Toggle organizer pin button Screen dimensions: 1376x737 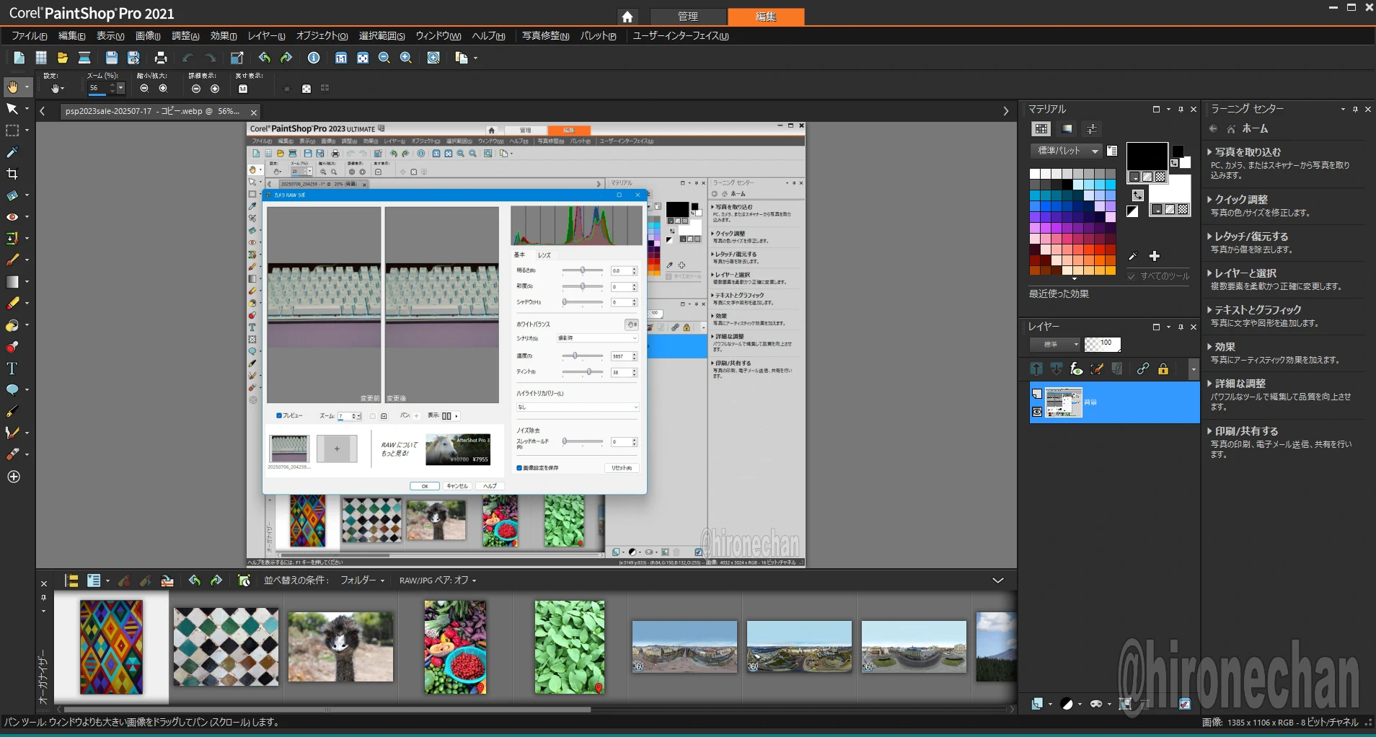coord(43,598)
